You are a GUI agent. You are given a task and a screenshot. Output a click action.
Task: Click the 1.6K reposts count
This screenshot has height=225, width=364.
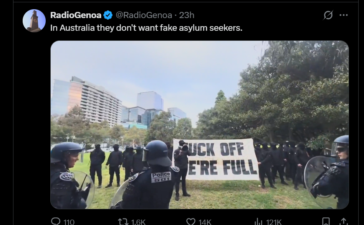click(x=138, y=222)
